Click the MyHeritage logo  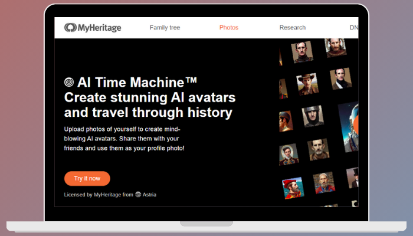(x=93, y=28)
